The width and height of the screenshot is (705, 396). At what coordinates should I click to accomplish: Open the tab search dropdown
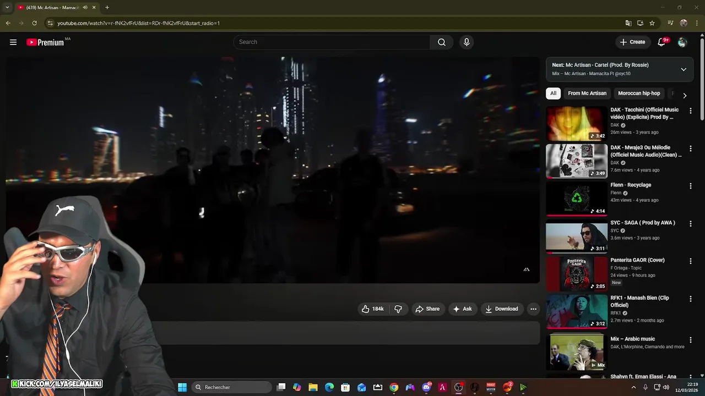[x=7, y=8]
